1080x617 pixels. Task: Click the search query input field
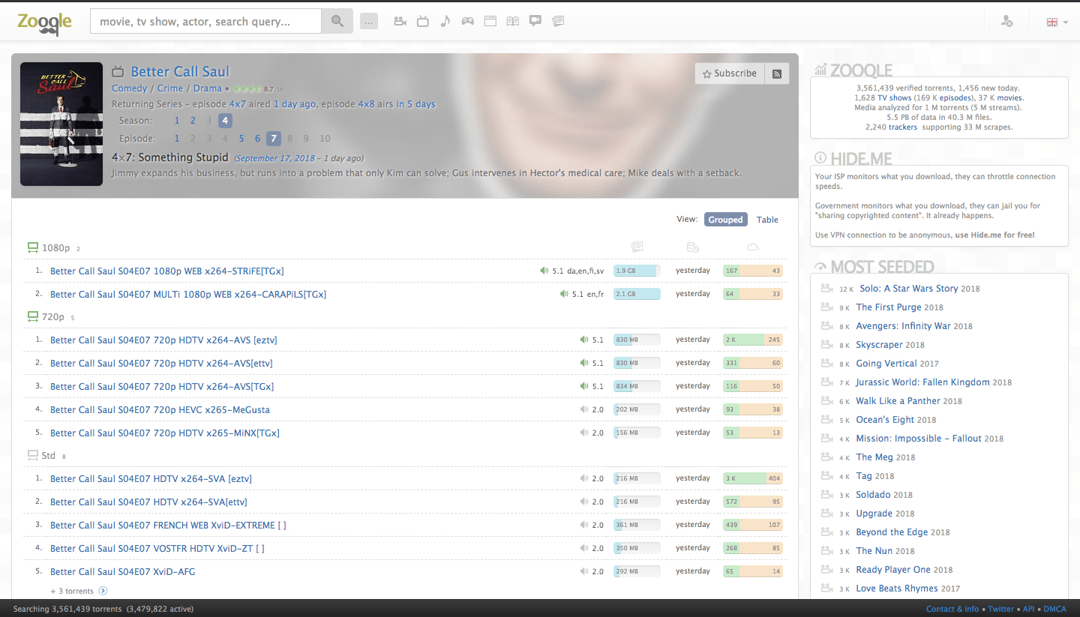pyautogui.click(x=205, y=22)
